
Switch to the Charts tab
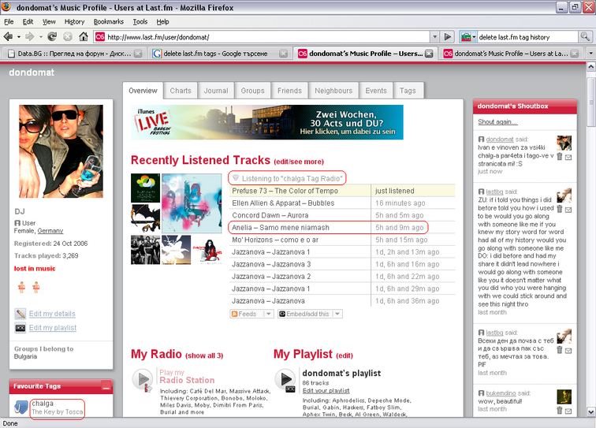[x=181, y=91]
